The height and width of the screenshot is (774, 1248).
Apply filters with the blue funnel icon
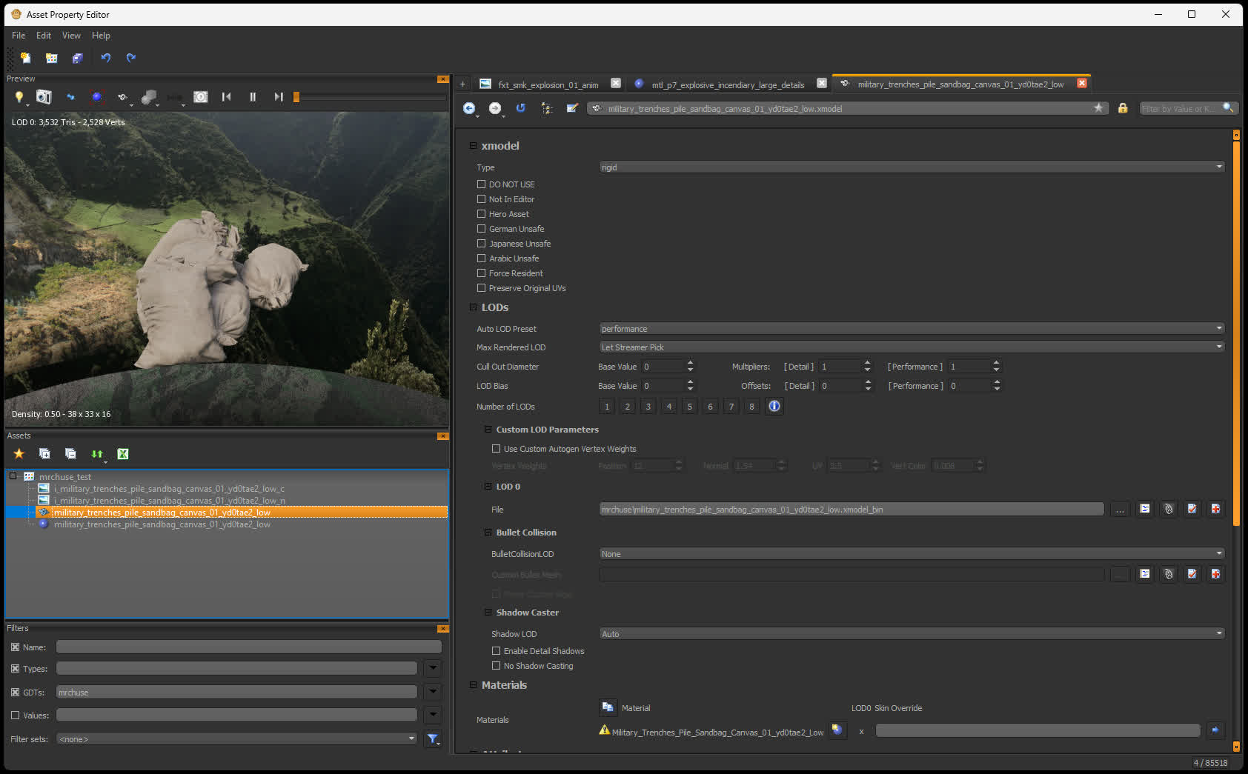(x=433, y=739)
